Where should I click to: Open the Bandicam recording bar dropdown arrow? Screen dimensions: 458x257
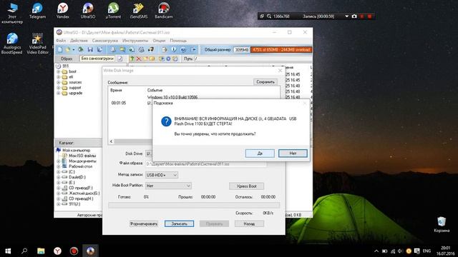(346, 16)
